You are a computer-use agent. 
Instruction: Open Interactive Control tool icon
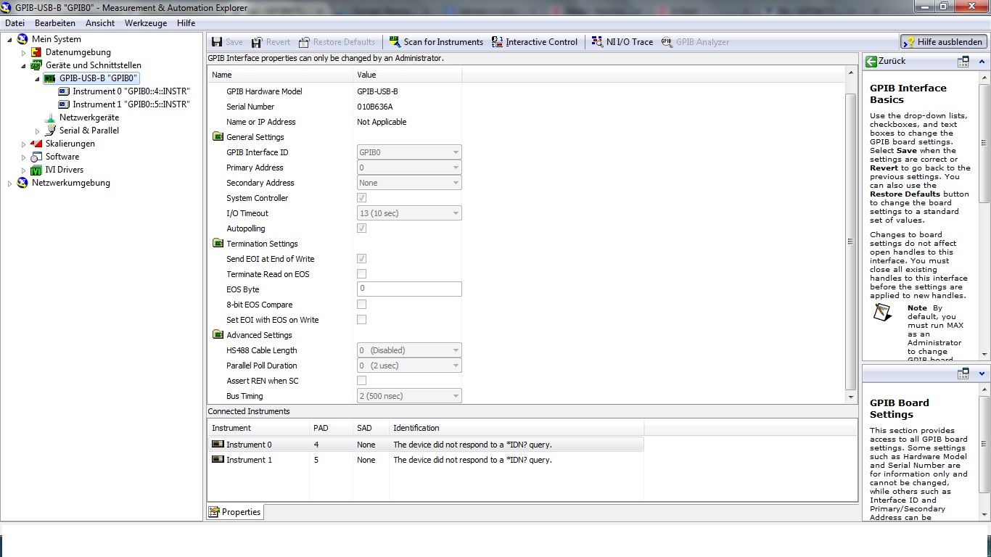pos(497,42)
